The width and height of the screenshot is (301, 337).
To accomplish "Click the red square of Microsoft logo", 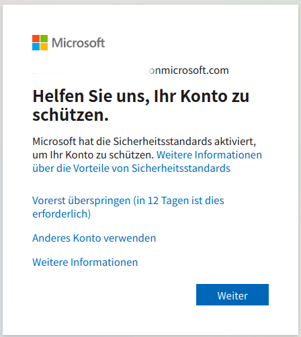I will 36,38.
